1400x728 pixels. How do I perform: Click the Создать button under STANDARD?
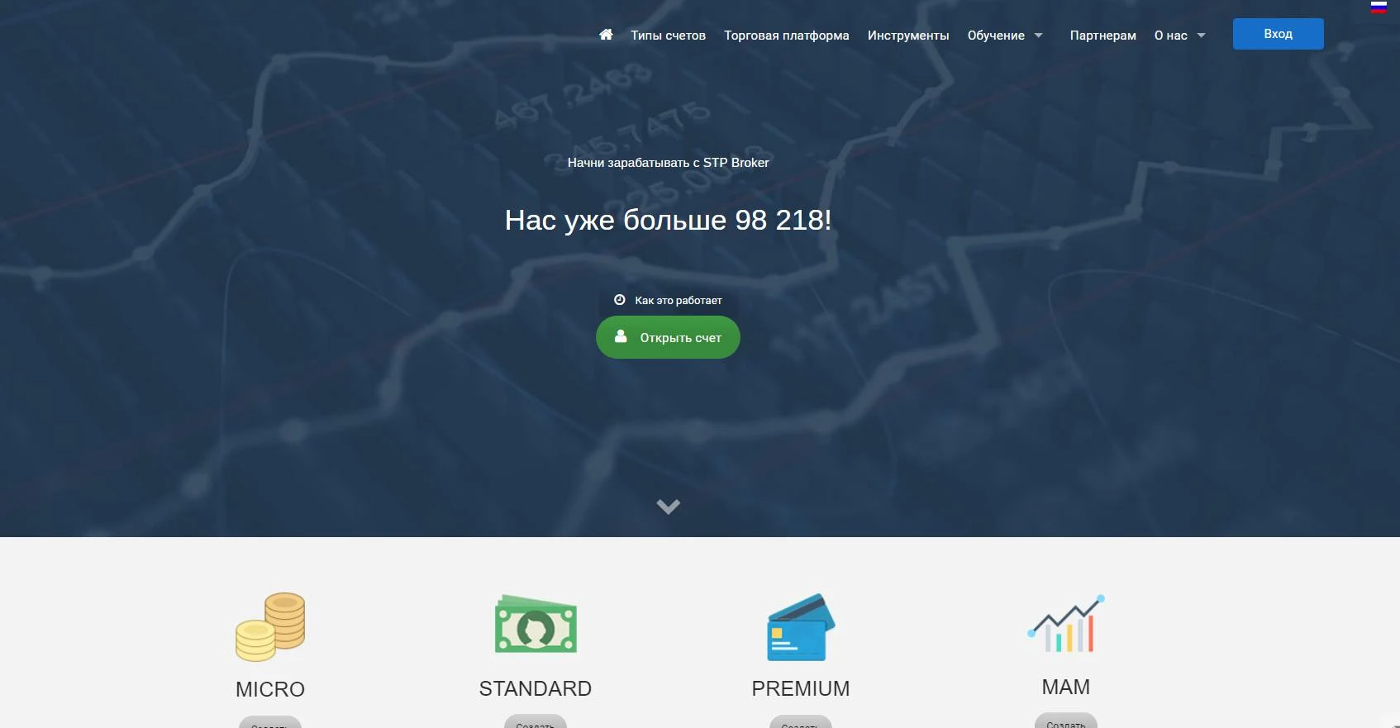(536, 721)
